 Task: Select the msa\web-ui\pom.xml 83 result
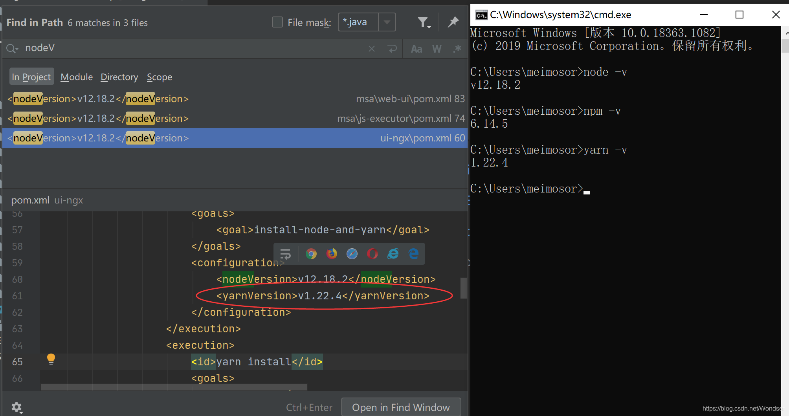coord(235,99)
